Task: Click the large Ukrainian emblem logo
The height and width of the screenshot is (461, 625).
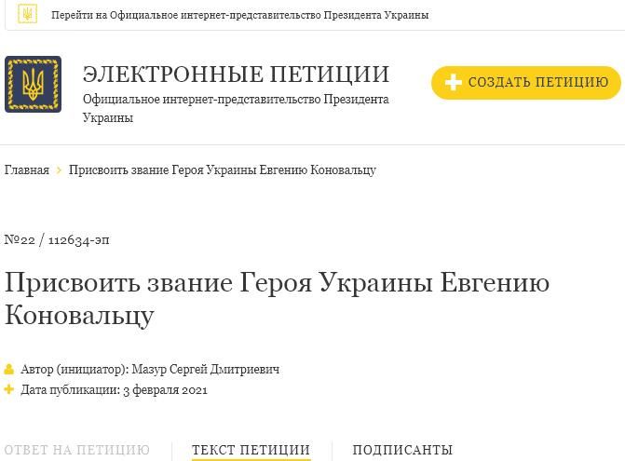Action: point(33,84)
